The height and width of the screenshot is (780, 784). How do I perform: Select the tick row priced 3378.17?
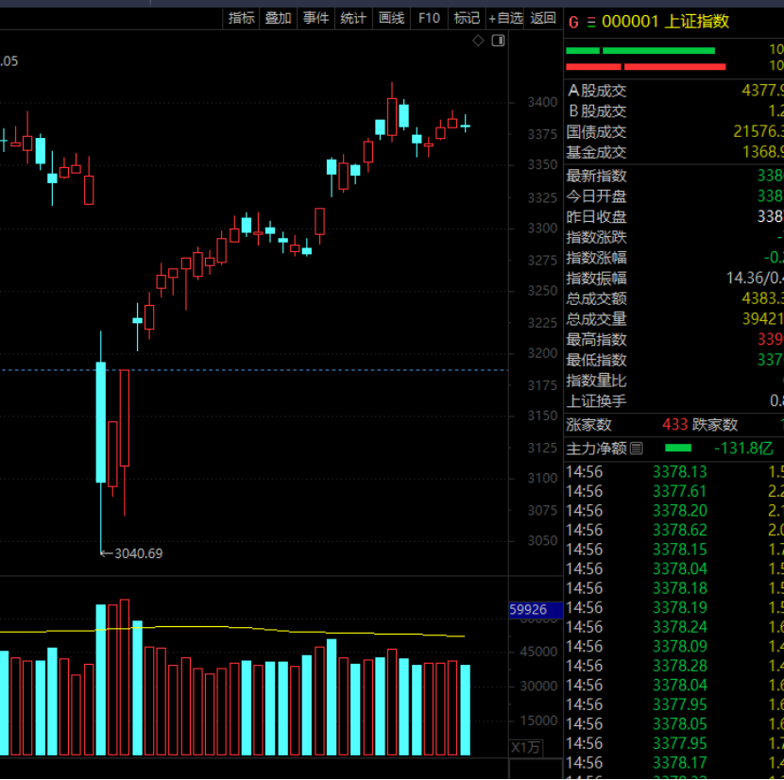click(674, 763)
